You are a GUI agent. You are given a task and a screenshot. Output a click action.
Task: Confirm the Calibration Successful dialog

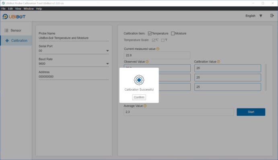click(x=139, y=97)
